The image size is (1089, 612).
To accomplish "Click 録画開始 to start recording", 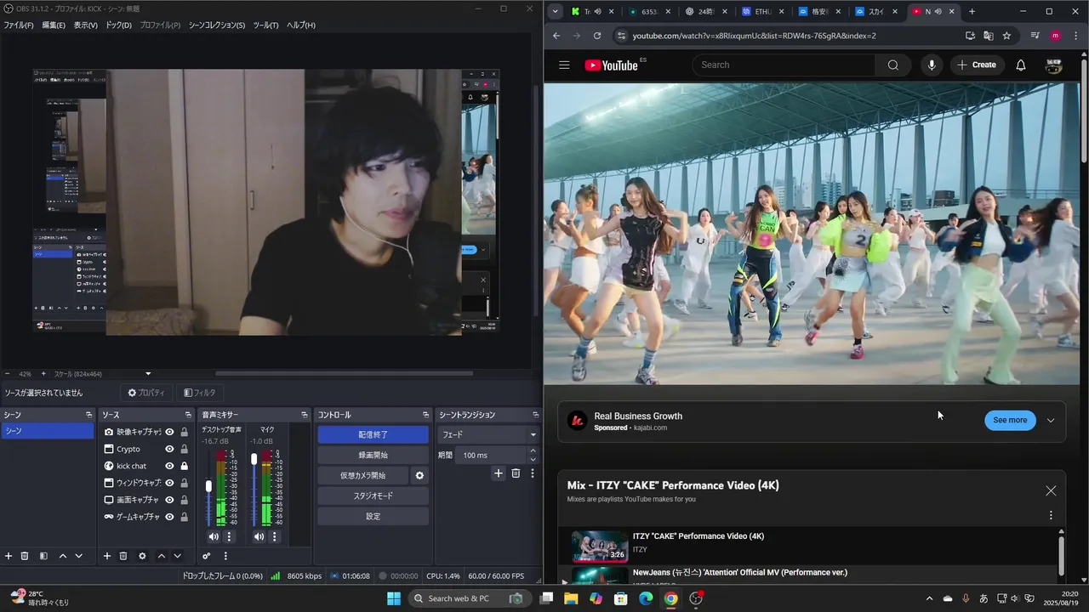I will [x=373, y=456].
